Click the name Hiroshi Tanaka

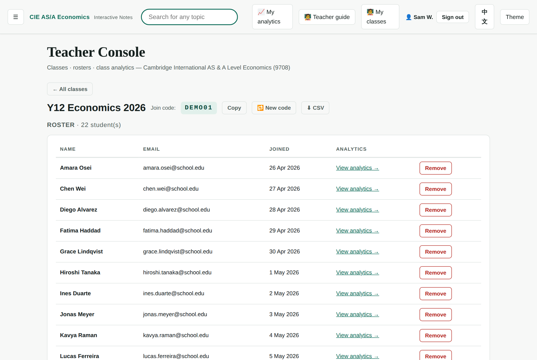(x=80, y=272)
